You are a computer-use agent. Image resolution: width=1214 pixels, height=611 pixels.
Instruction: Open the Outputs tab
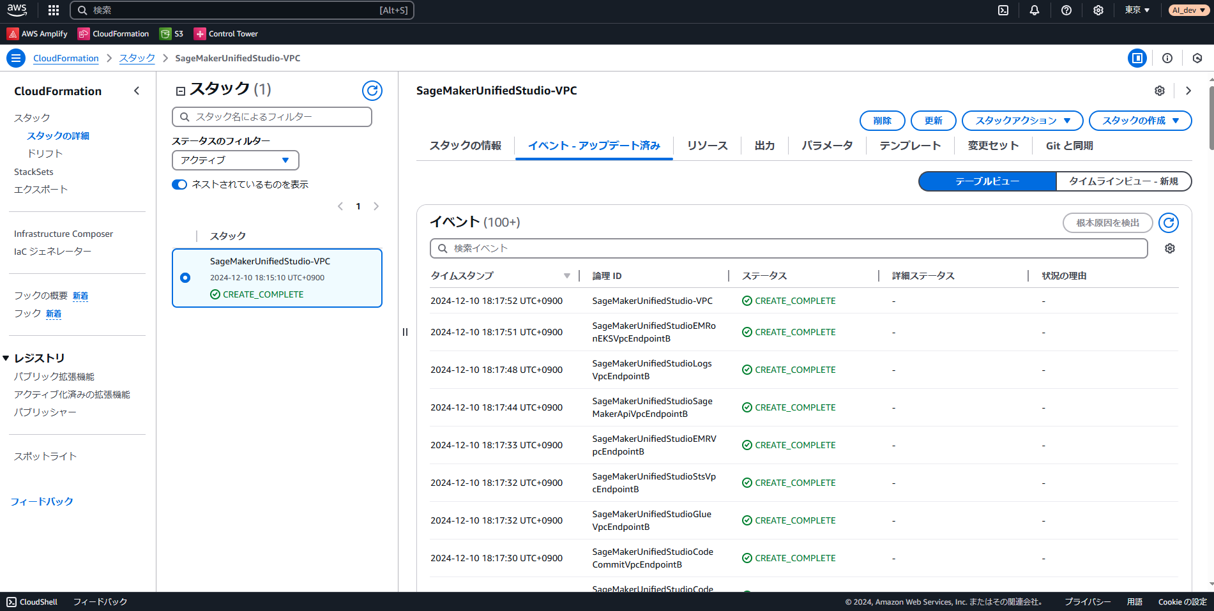click(x=764, y=146)
